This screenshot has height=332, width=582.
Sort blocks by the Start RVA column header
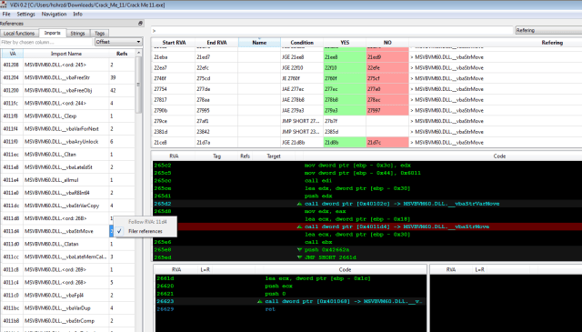point(174,43)
